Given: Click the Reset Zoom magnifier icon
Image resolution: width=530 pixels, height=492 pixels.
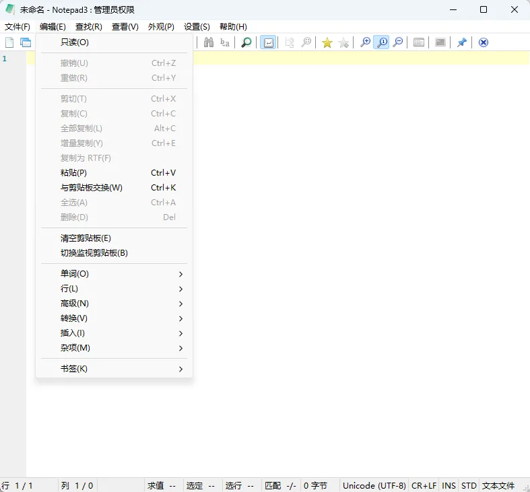Looking at the screenshot, I should pos(382,42).
